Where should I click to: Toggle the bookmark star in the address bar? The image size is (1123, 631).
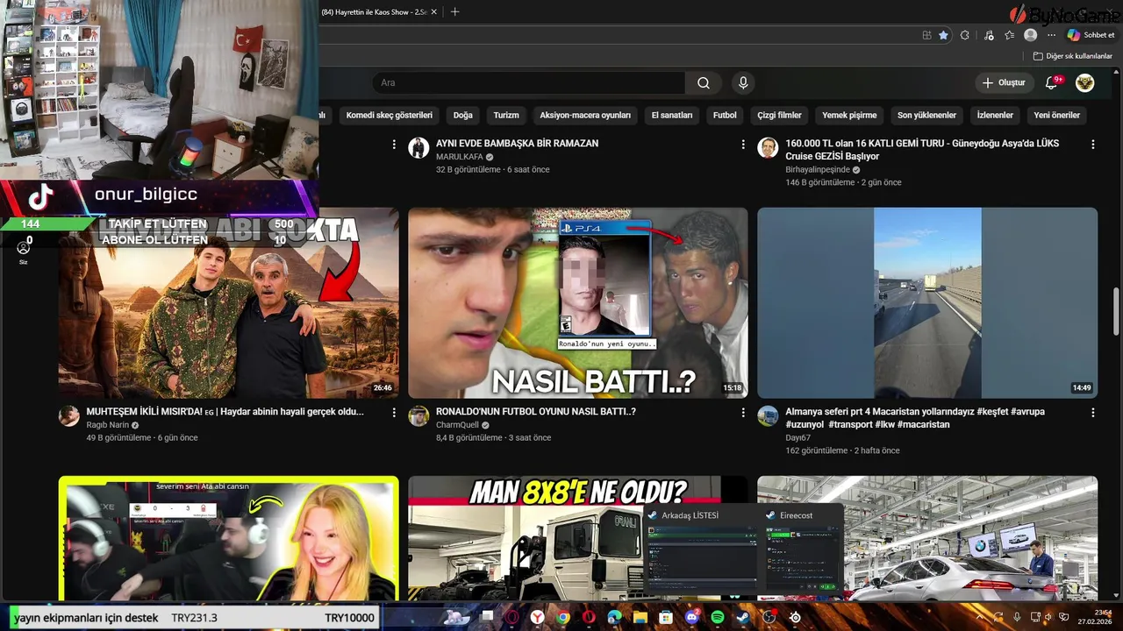[x=943, y=35]
